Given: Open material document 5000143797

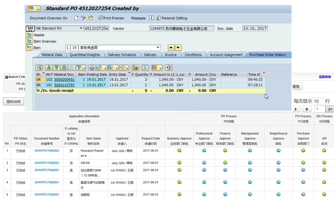Looking at the screenshot, I should coord(64,85).
